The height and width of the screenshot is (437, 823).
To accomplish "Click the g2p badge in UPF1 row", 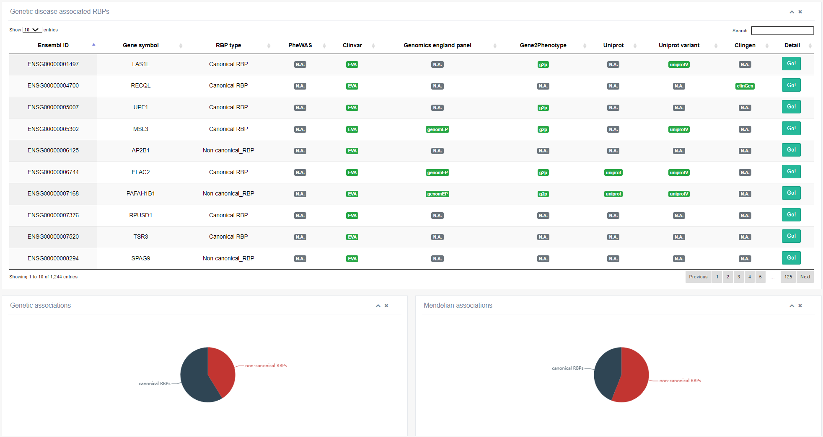I will point(543,108).
